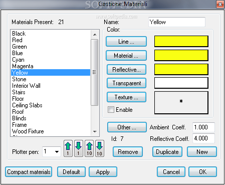The width and height of the screenshot is (225, 185).
Task: Select Interior Wall material
Action: click(x=51, y=86)
